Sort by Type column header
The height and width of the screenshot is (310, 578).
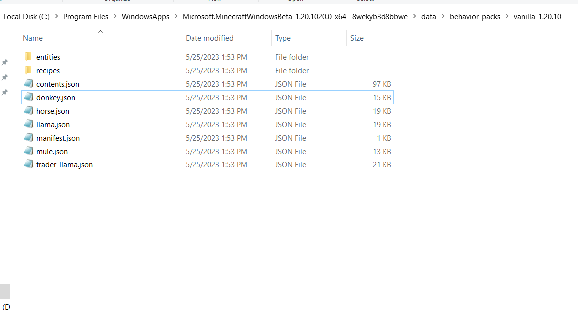point(283,38)
